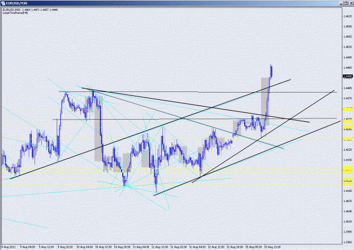Click the 1.4585 price scale label

click(348, 27)
